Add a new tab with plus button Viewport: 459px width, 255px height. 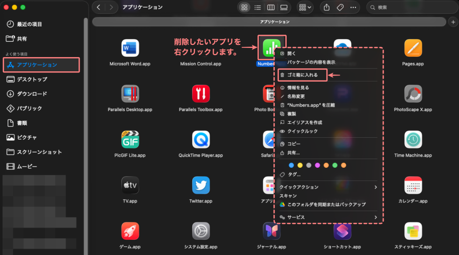(453, 22)
